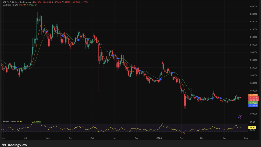Click the low value L1.40960 in header
Viewport: 261px width, 147px height.
click(56, 2)
